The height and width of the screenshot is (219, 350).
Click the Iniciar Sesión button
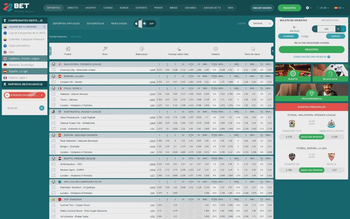coord(262,8)
